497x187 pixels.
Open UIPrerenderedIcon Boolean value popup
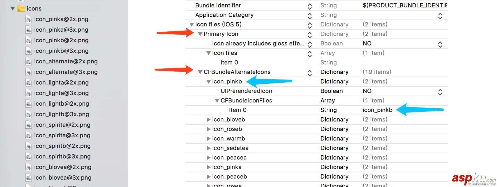tap(440, 91)
